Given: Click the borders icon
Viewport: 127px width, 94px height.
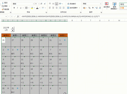Looking at the screenshot, I should click(x=26, y=8).
